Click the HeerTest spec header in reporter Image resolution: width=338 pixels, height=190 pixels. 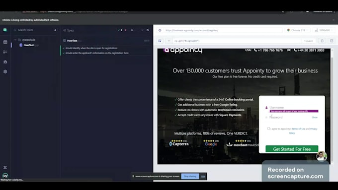pyautogui.click(x=72, y=41)
